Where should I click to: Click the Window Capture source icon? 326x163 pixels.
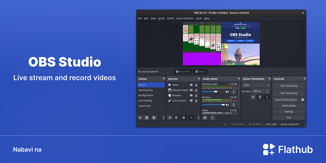pyautogui.click(x=170, y=90)
